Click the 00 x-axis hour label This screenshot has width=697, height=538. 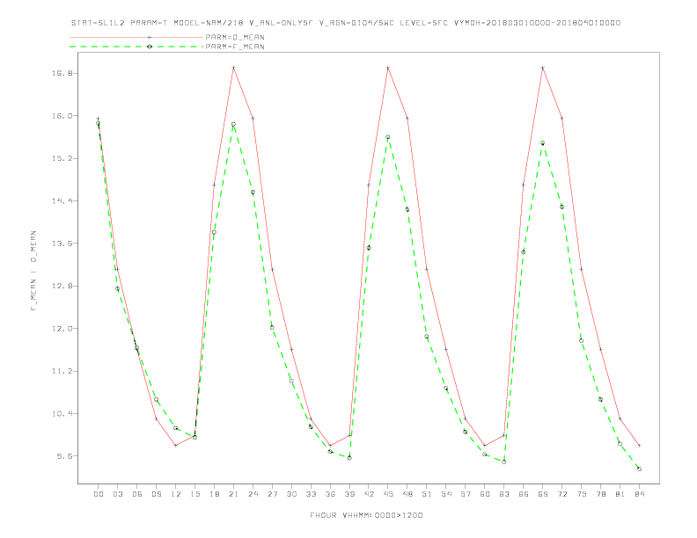[99, 494]
